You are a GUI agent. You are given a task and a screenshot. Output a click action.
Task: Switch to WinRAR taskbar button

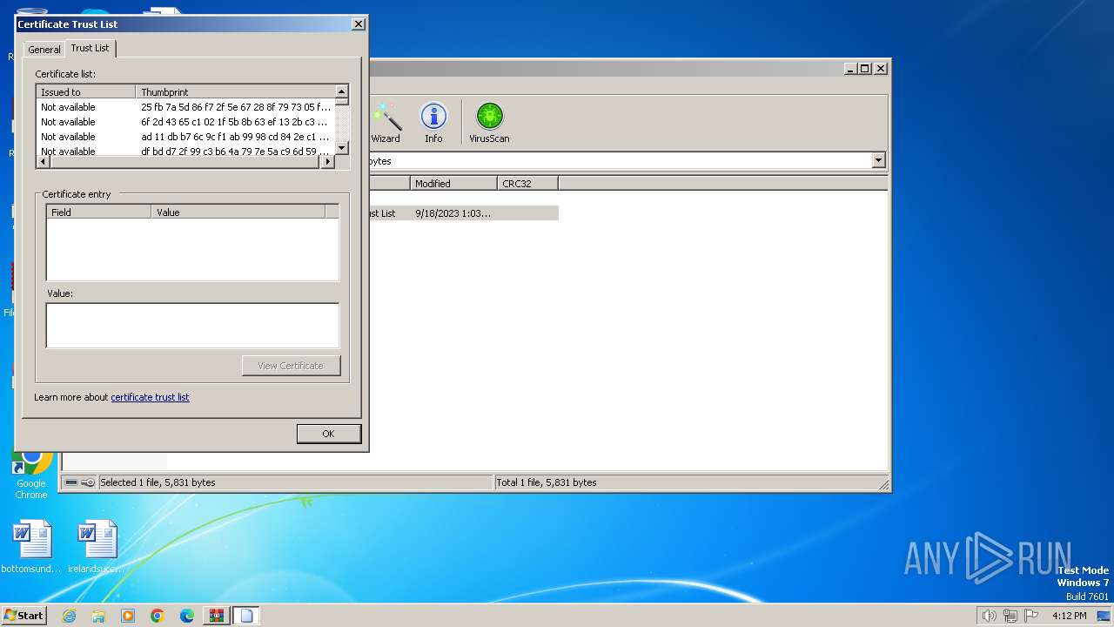tap(217, 616)
